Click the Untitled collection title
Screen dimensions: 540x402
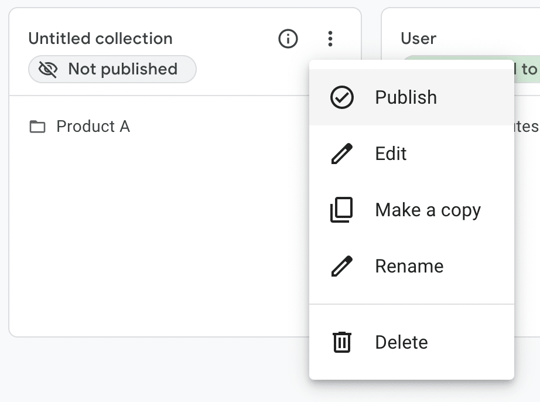(x=101, y=39)
